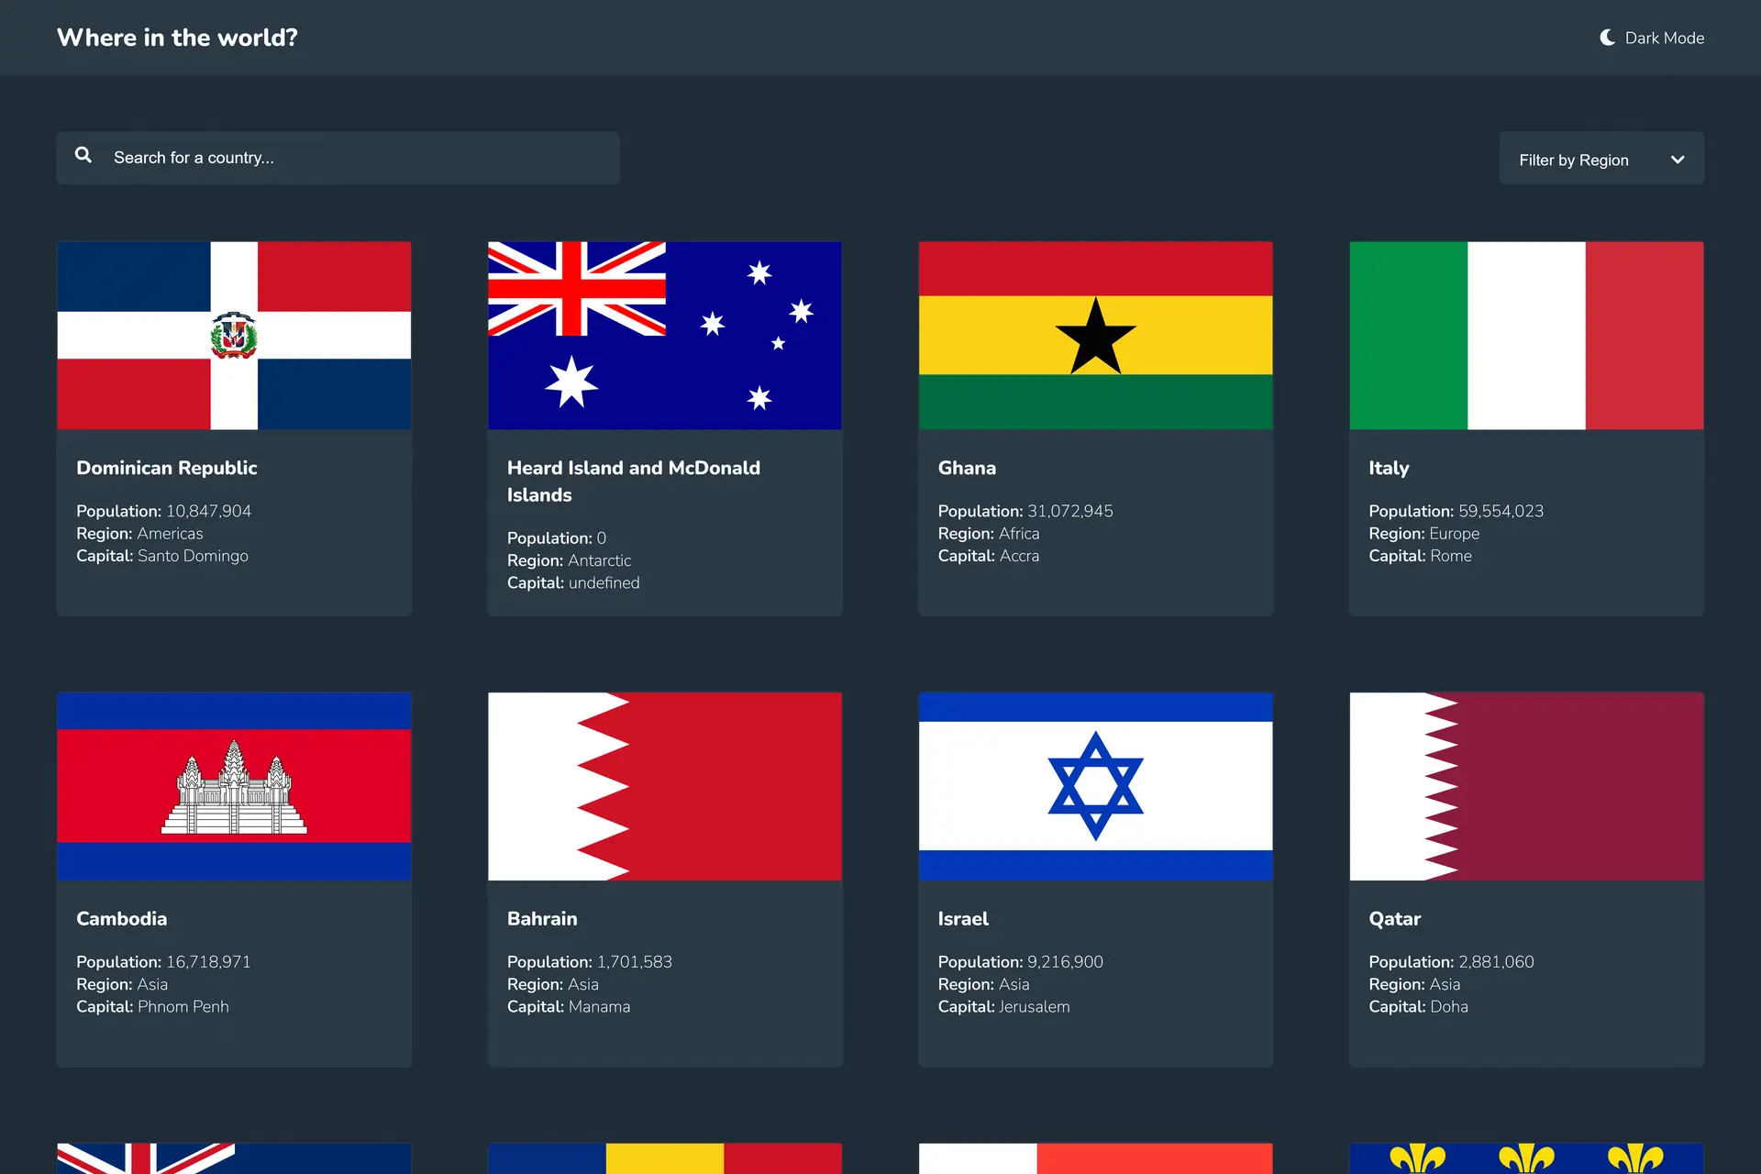Click the Italy country name heading
This screenshot has width=1761, height=1174.
coord(1389,468)
